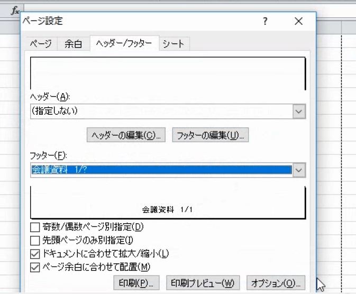356x294 pixels.
Task: Open the help question mark in ページ設定
Action: 265,21
